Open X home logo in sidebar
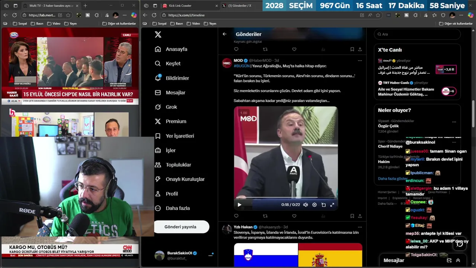The width and height of the screenshot is (476, 268). pos(158,34)
